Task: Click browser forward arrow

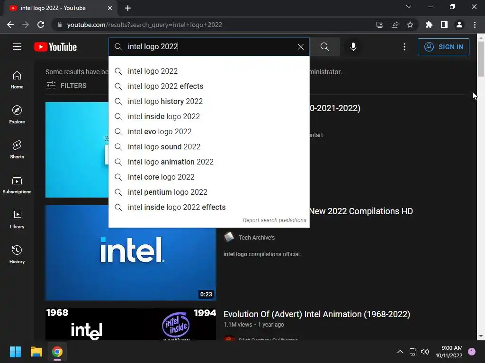Action: pos(26,25)
